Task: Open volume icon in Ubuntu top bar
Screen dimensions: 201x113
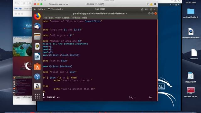Action: 146,9
